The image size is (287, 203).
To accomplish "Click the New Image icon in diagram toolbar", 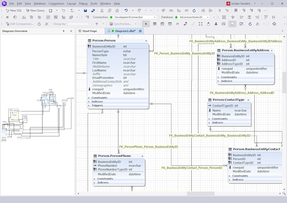I will (224, 24).
